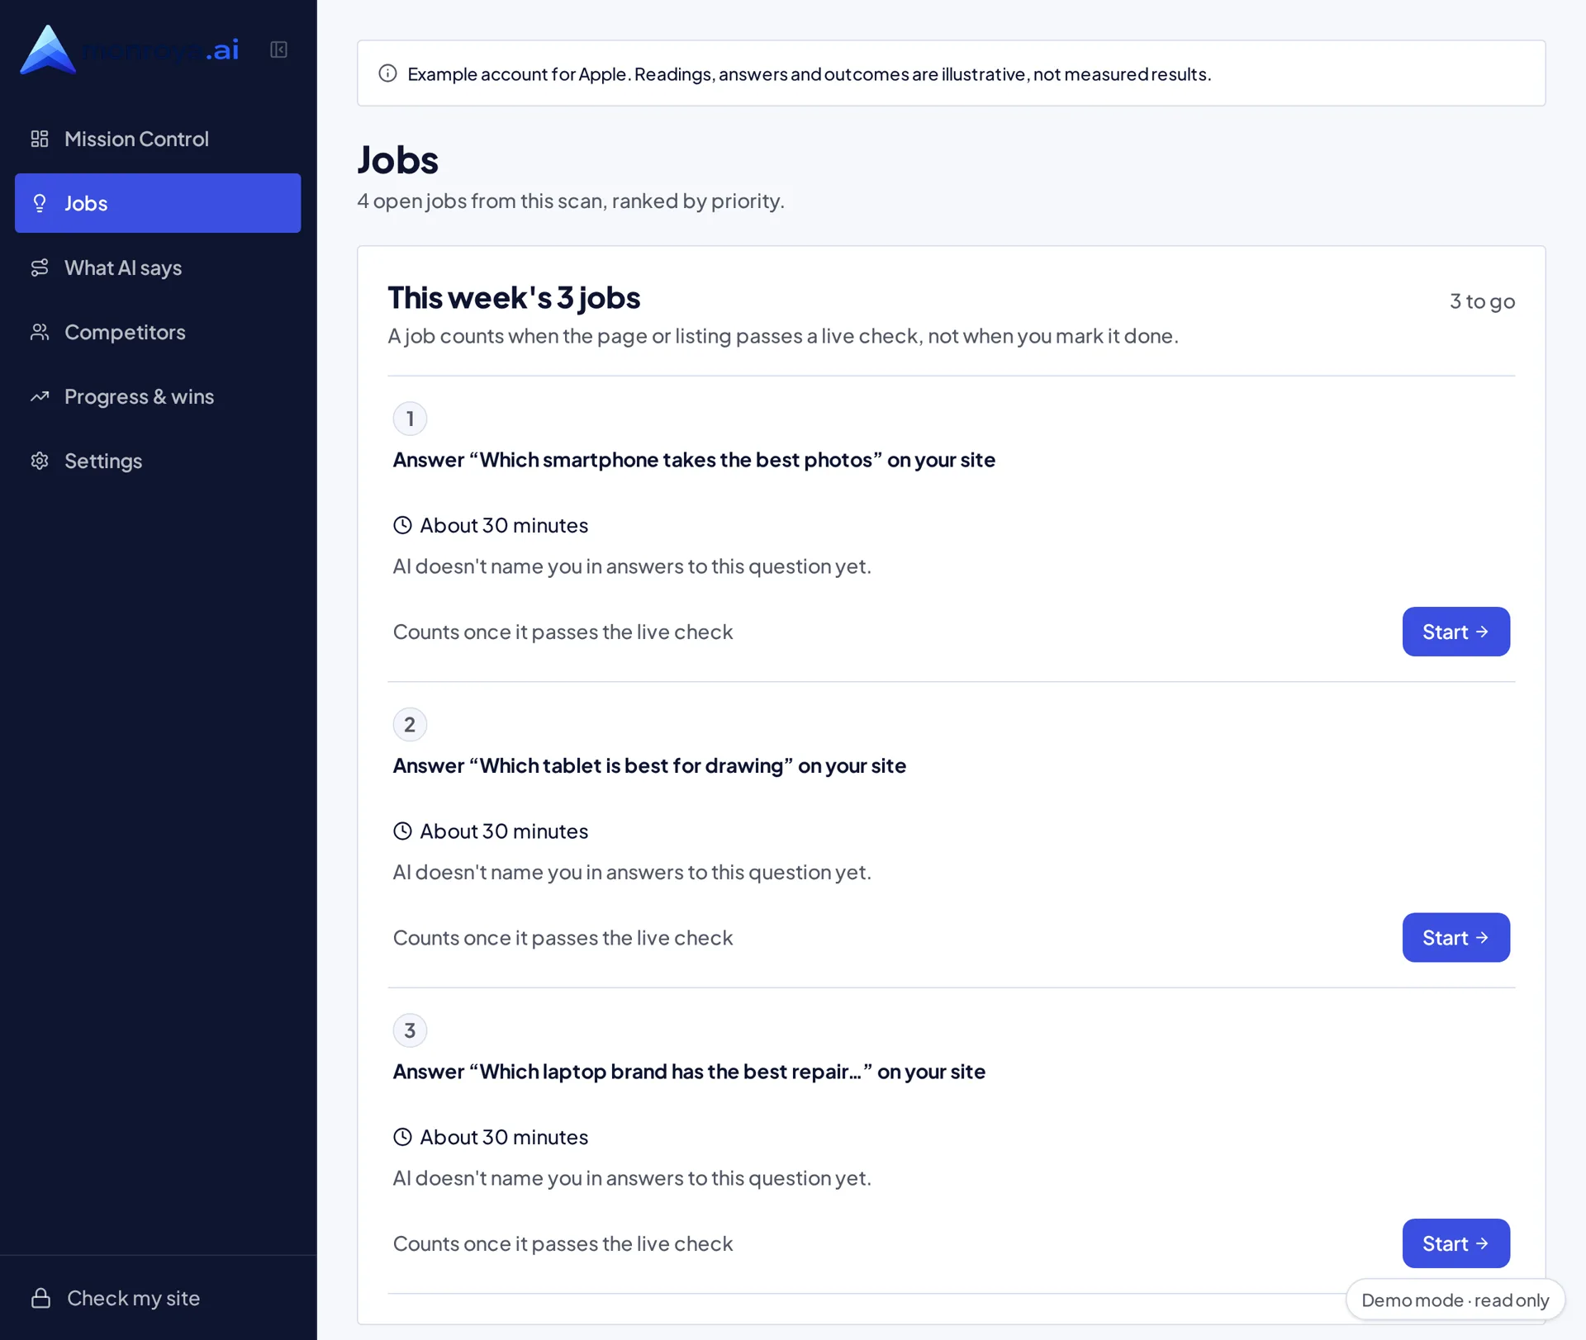The width and height of the screenshot is (1586, 1340).
Task: Open Progress & wins page
Action: tap(158, 396)
